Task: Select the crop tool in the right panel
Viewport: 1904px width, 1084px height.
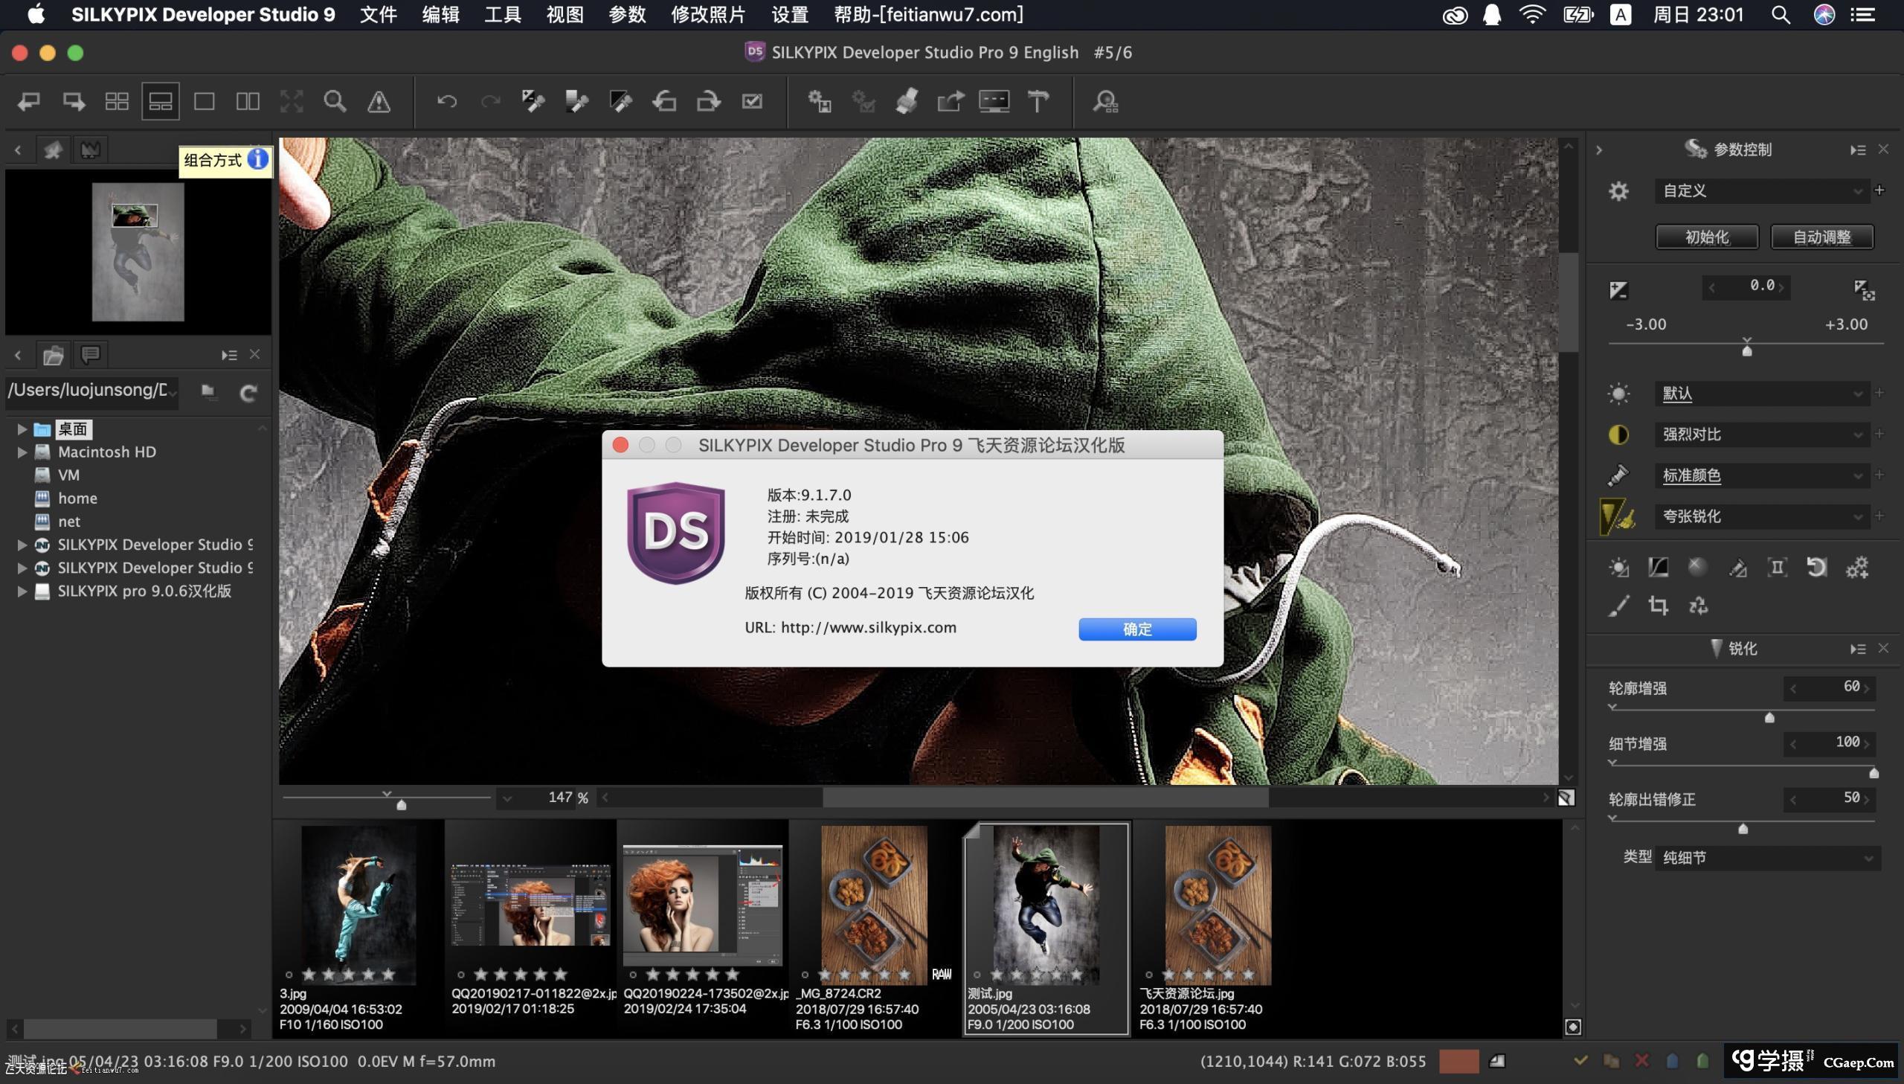Action: [1659, 606]
